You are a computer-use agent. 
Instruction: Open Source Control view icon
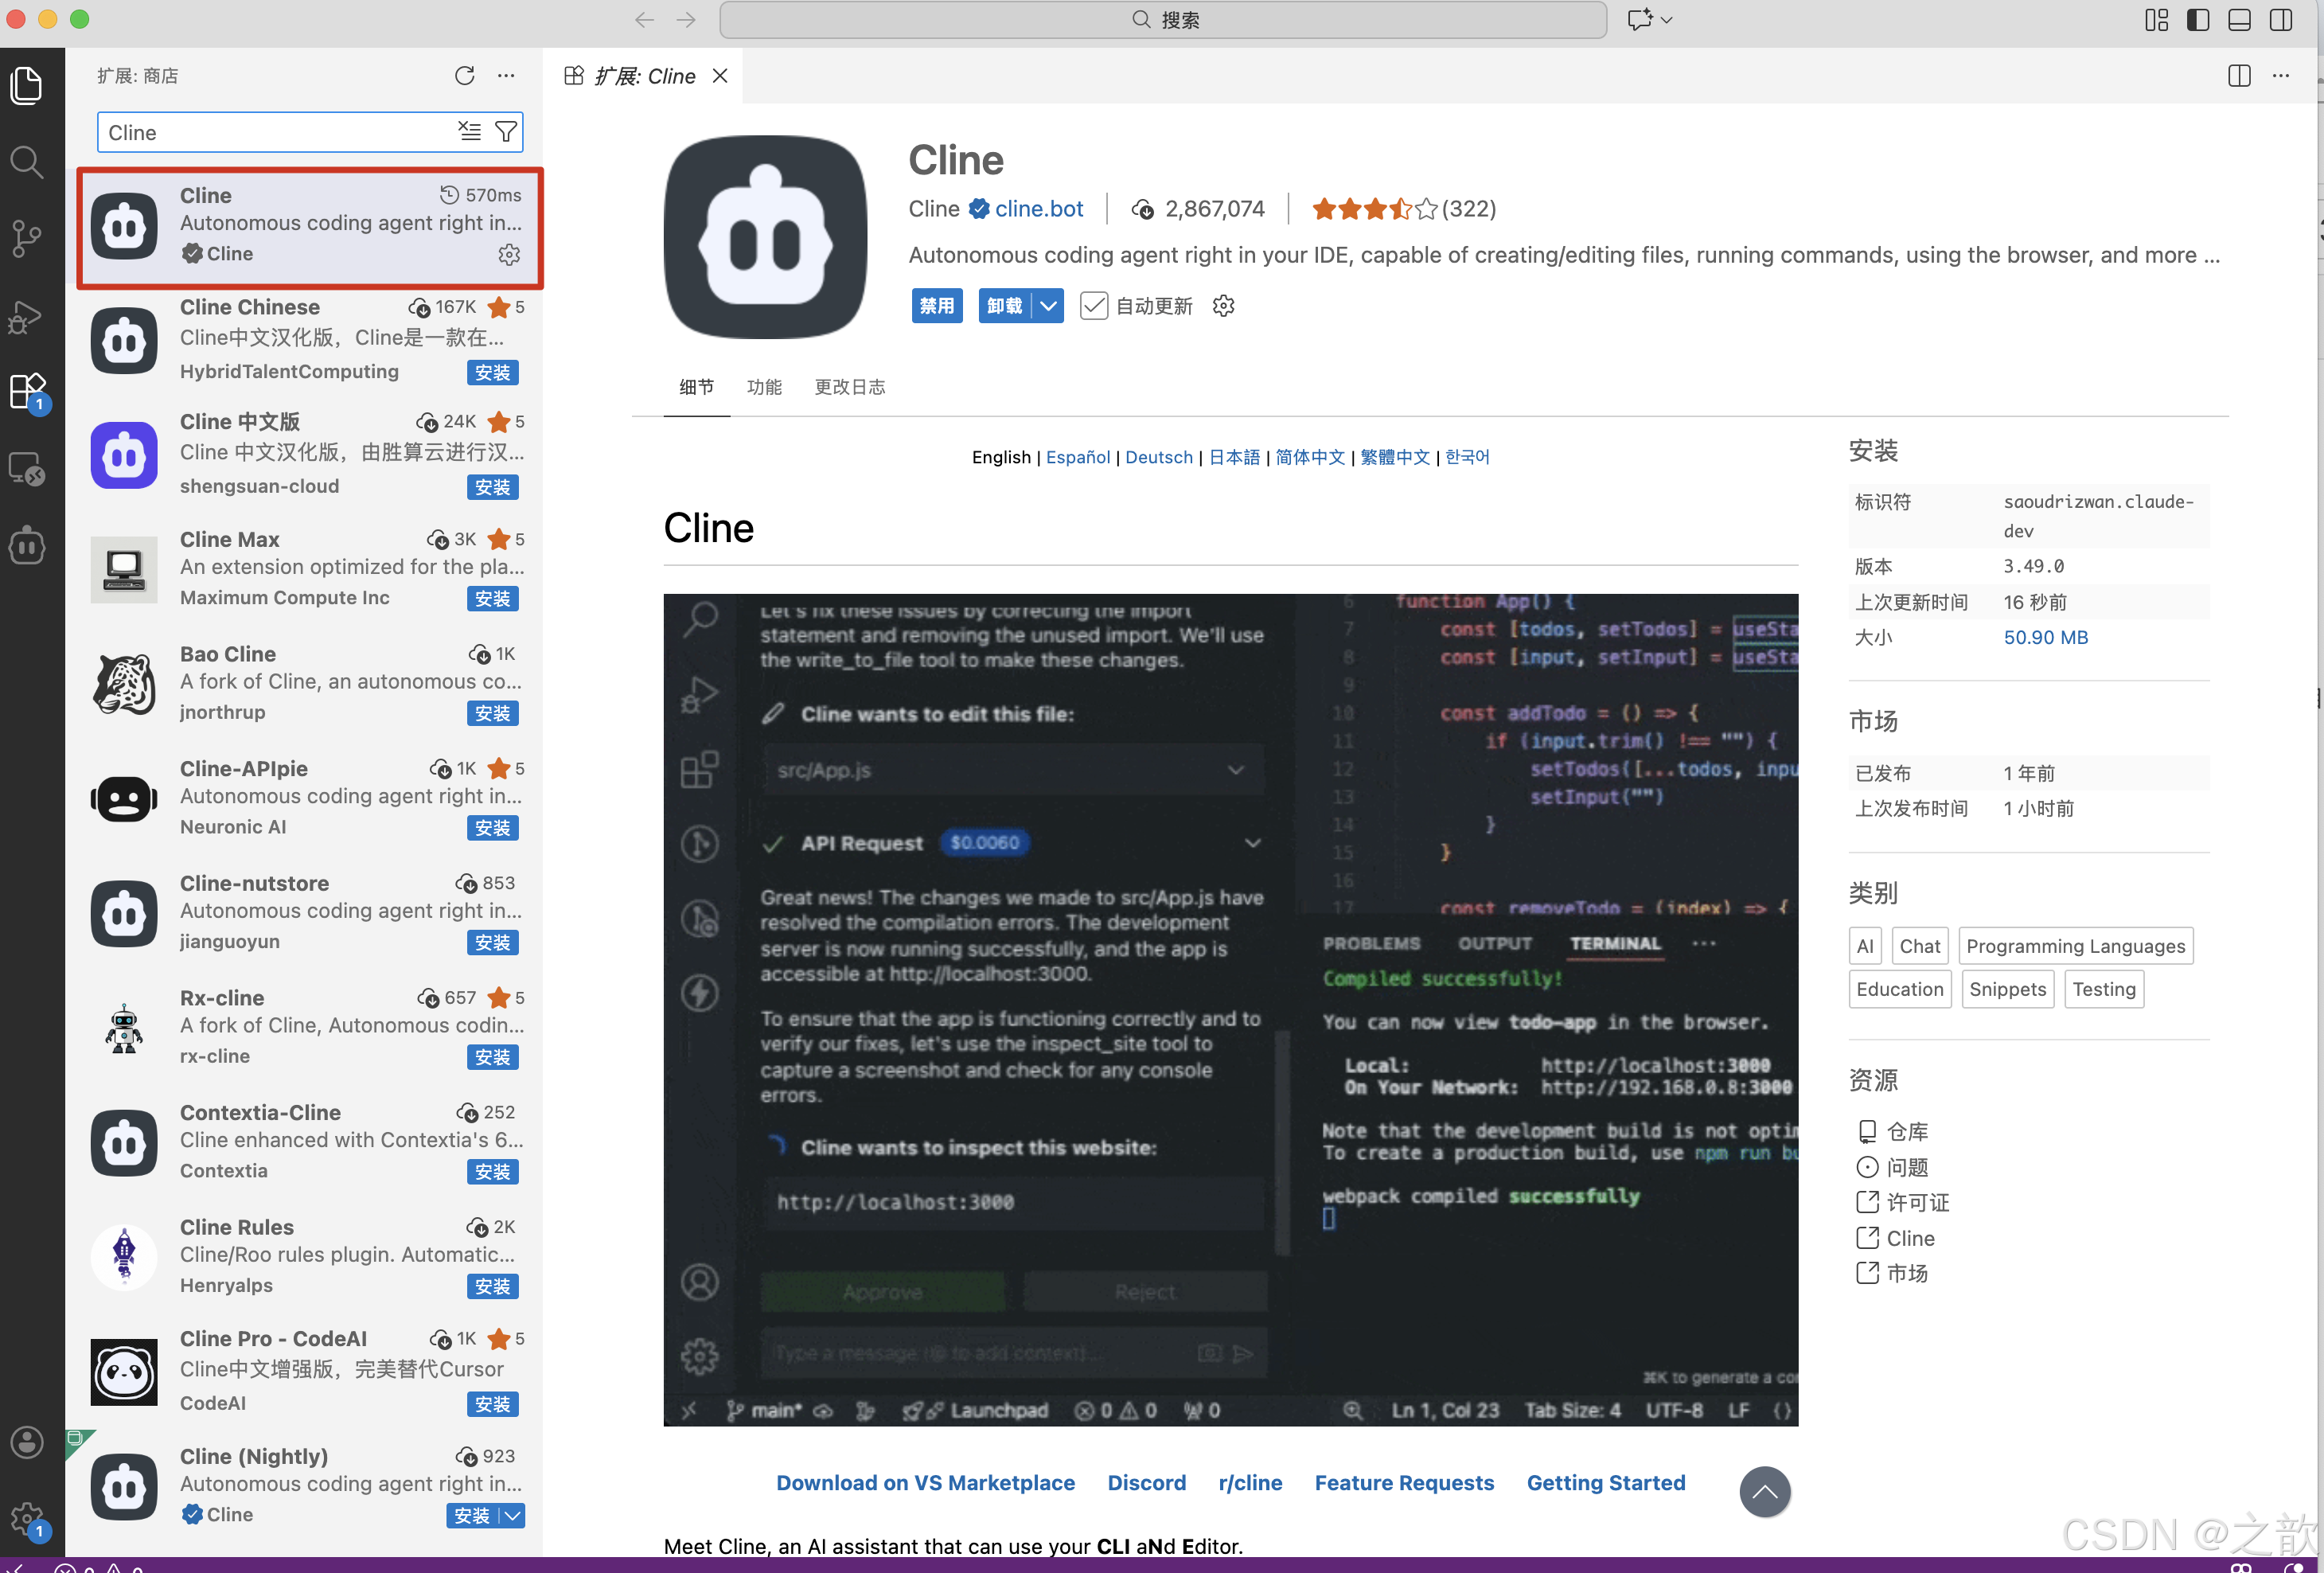27,238
